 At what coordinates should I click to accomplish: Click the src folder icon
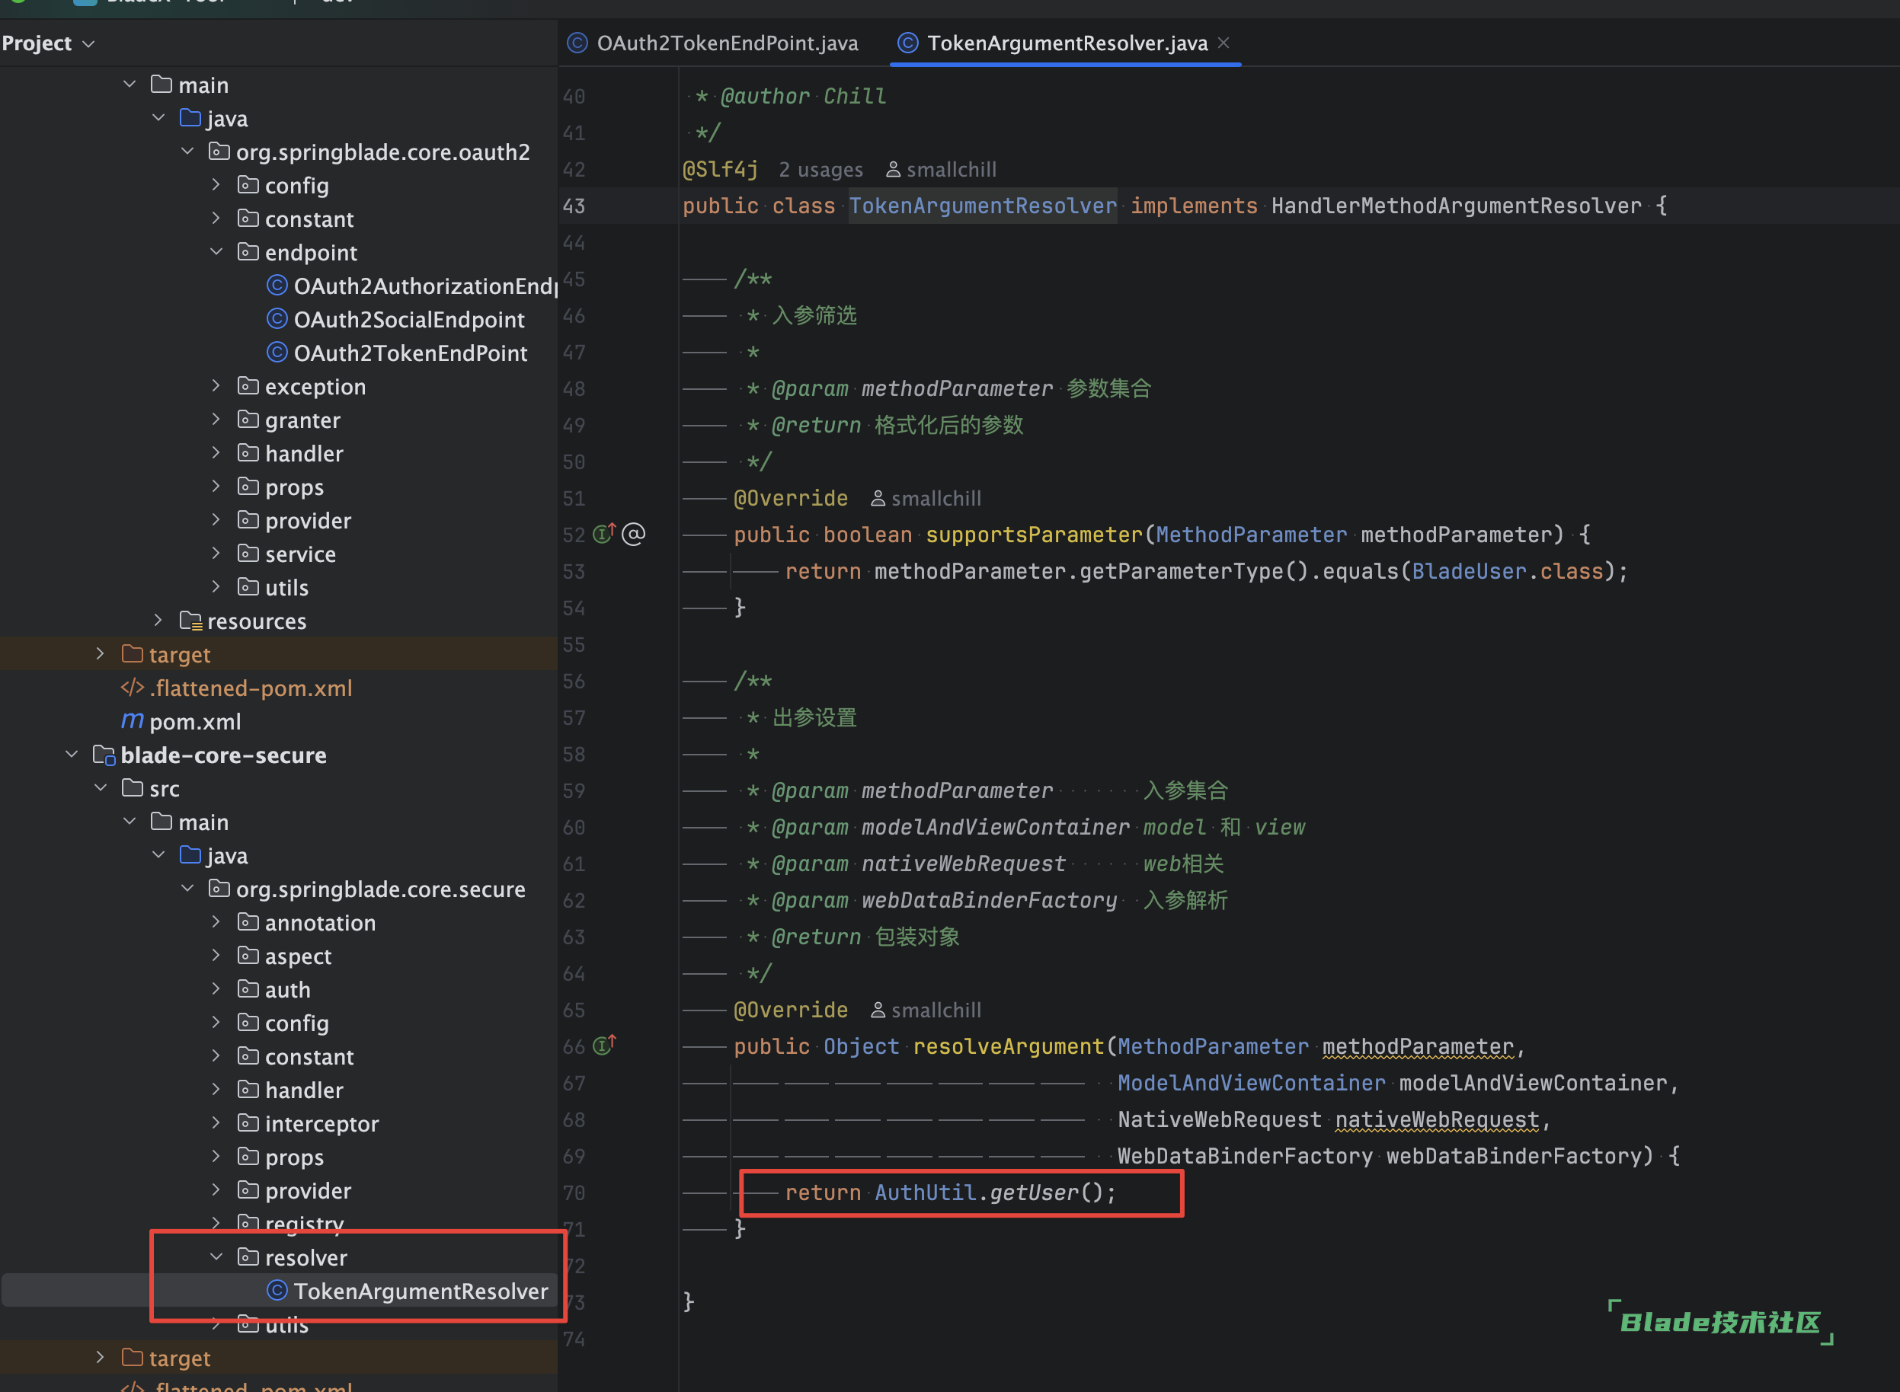[133, 788]
